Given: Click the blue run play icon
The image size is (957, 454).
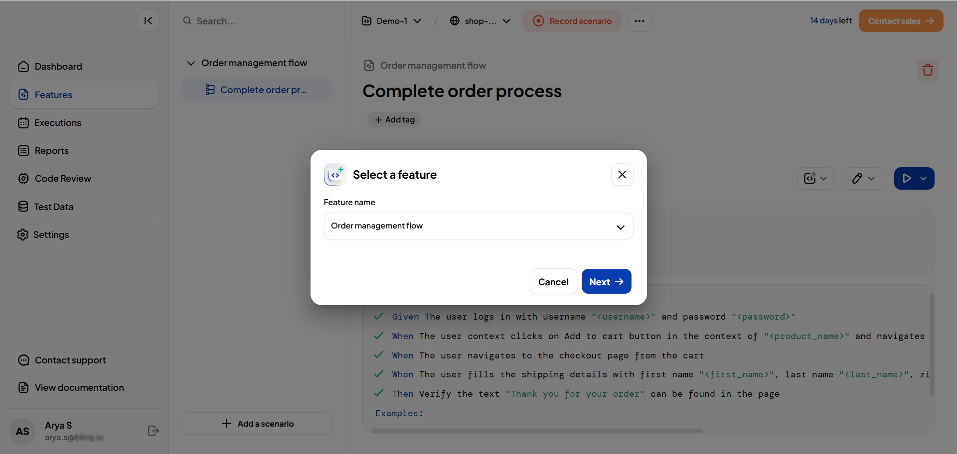Looking at the screenshot, I should [907, 179].
